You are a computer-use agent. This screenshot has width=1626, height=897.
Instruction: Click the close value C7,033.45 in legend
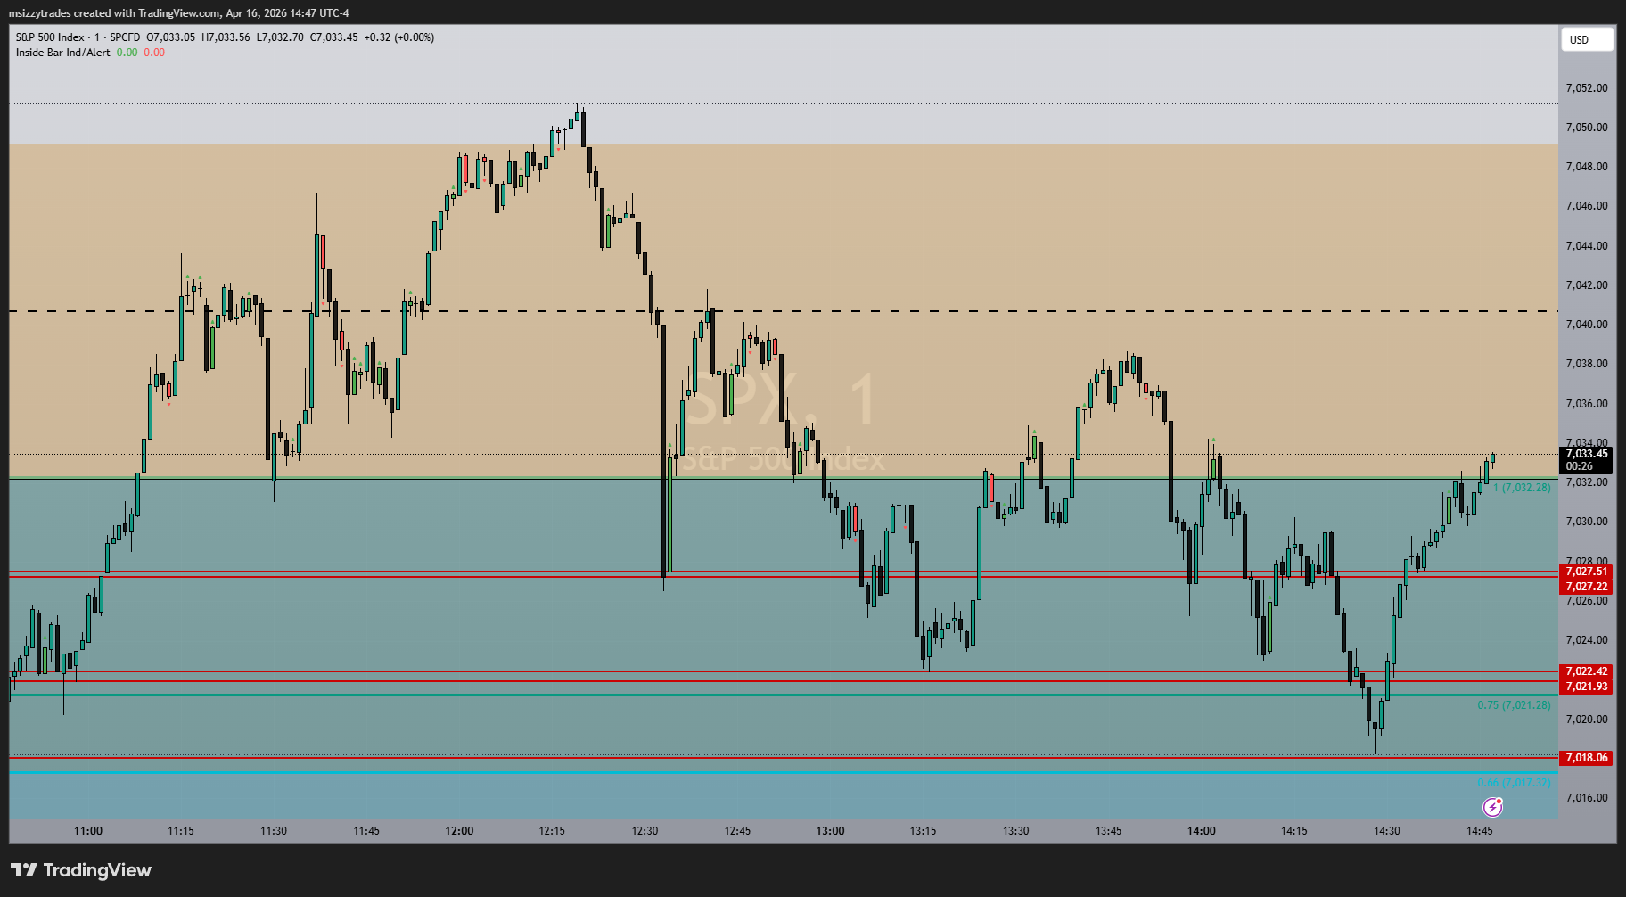point(334,37)
